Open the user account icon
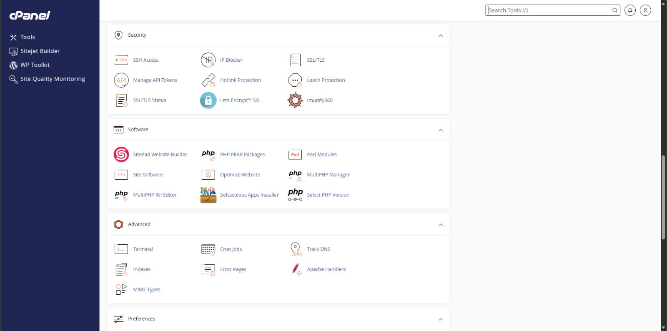 (x=645, y=10)
